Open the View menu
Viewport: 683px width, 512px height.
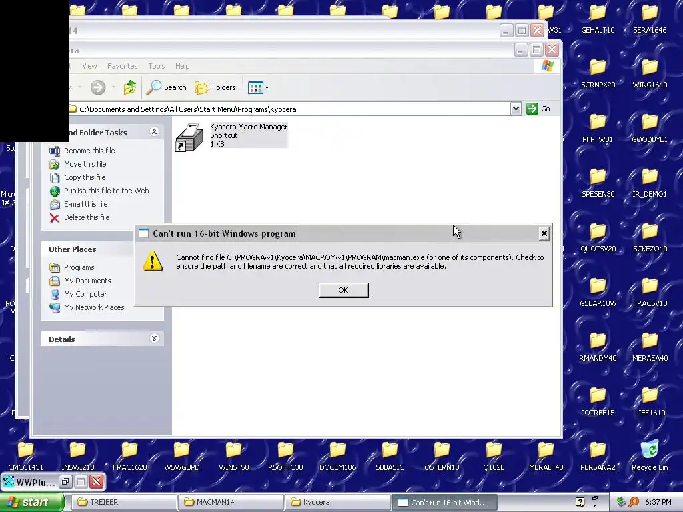click(x=89, y=66)
